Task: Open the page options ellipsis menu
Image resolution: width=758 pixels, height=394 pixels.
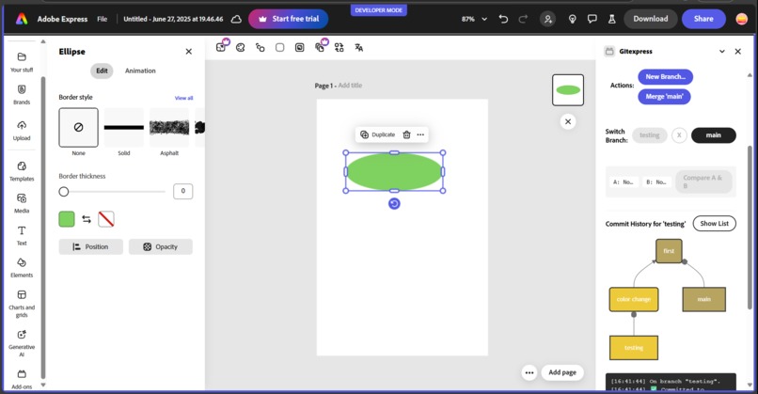Action: 529,372
